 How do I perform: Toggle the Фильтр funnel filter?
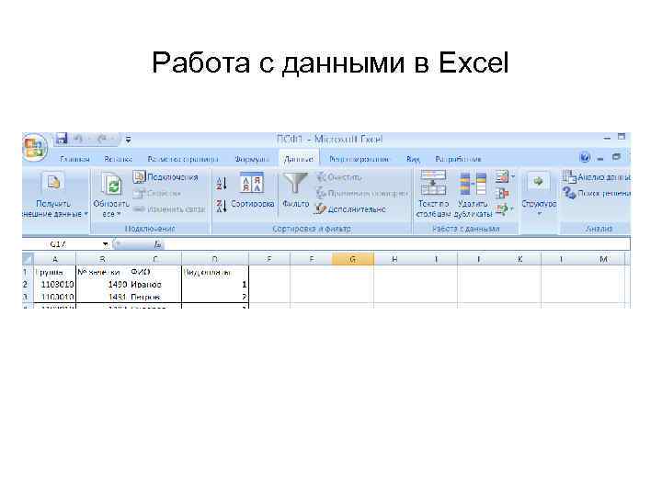pos(295,191)
